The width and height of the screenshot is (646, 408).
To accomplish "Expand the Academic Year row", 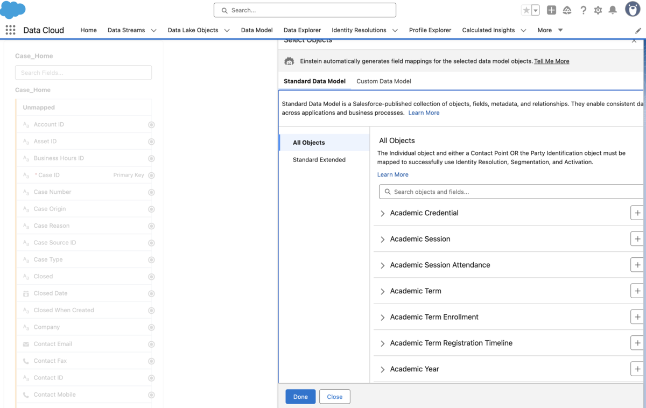I will click(382, 369).
